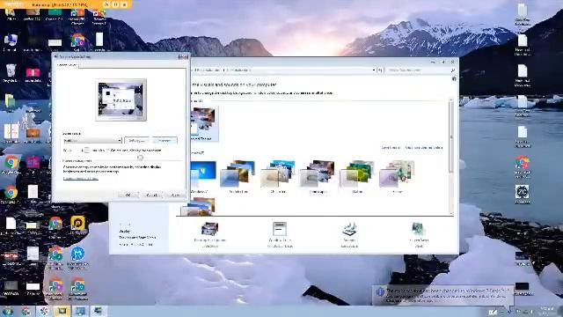Open the screen saver selection dropdown

point(92,141)
